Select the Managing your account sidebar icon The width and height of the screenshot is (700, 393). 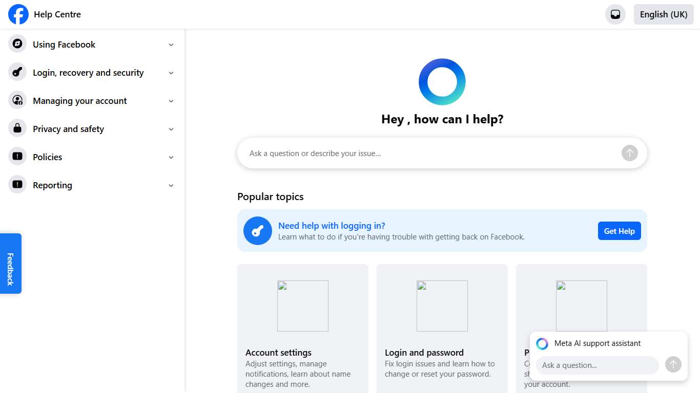point(17,100)
